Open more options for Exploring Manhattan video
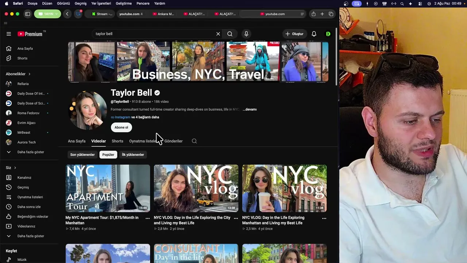The height and width of the screenshot is (263, 467). (324, 218)
